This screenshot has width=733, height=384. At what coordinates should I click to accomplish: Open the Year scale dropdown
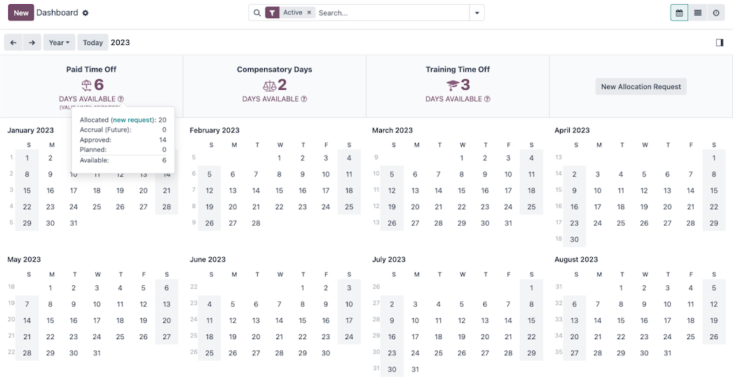tap(59, 43)
